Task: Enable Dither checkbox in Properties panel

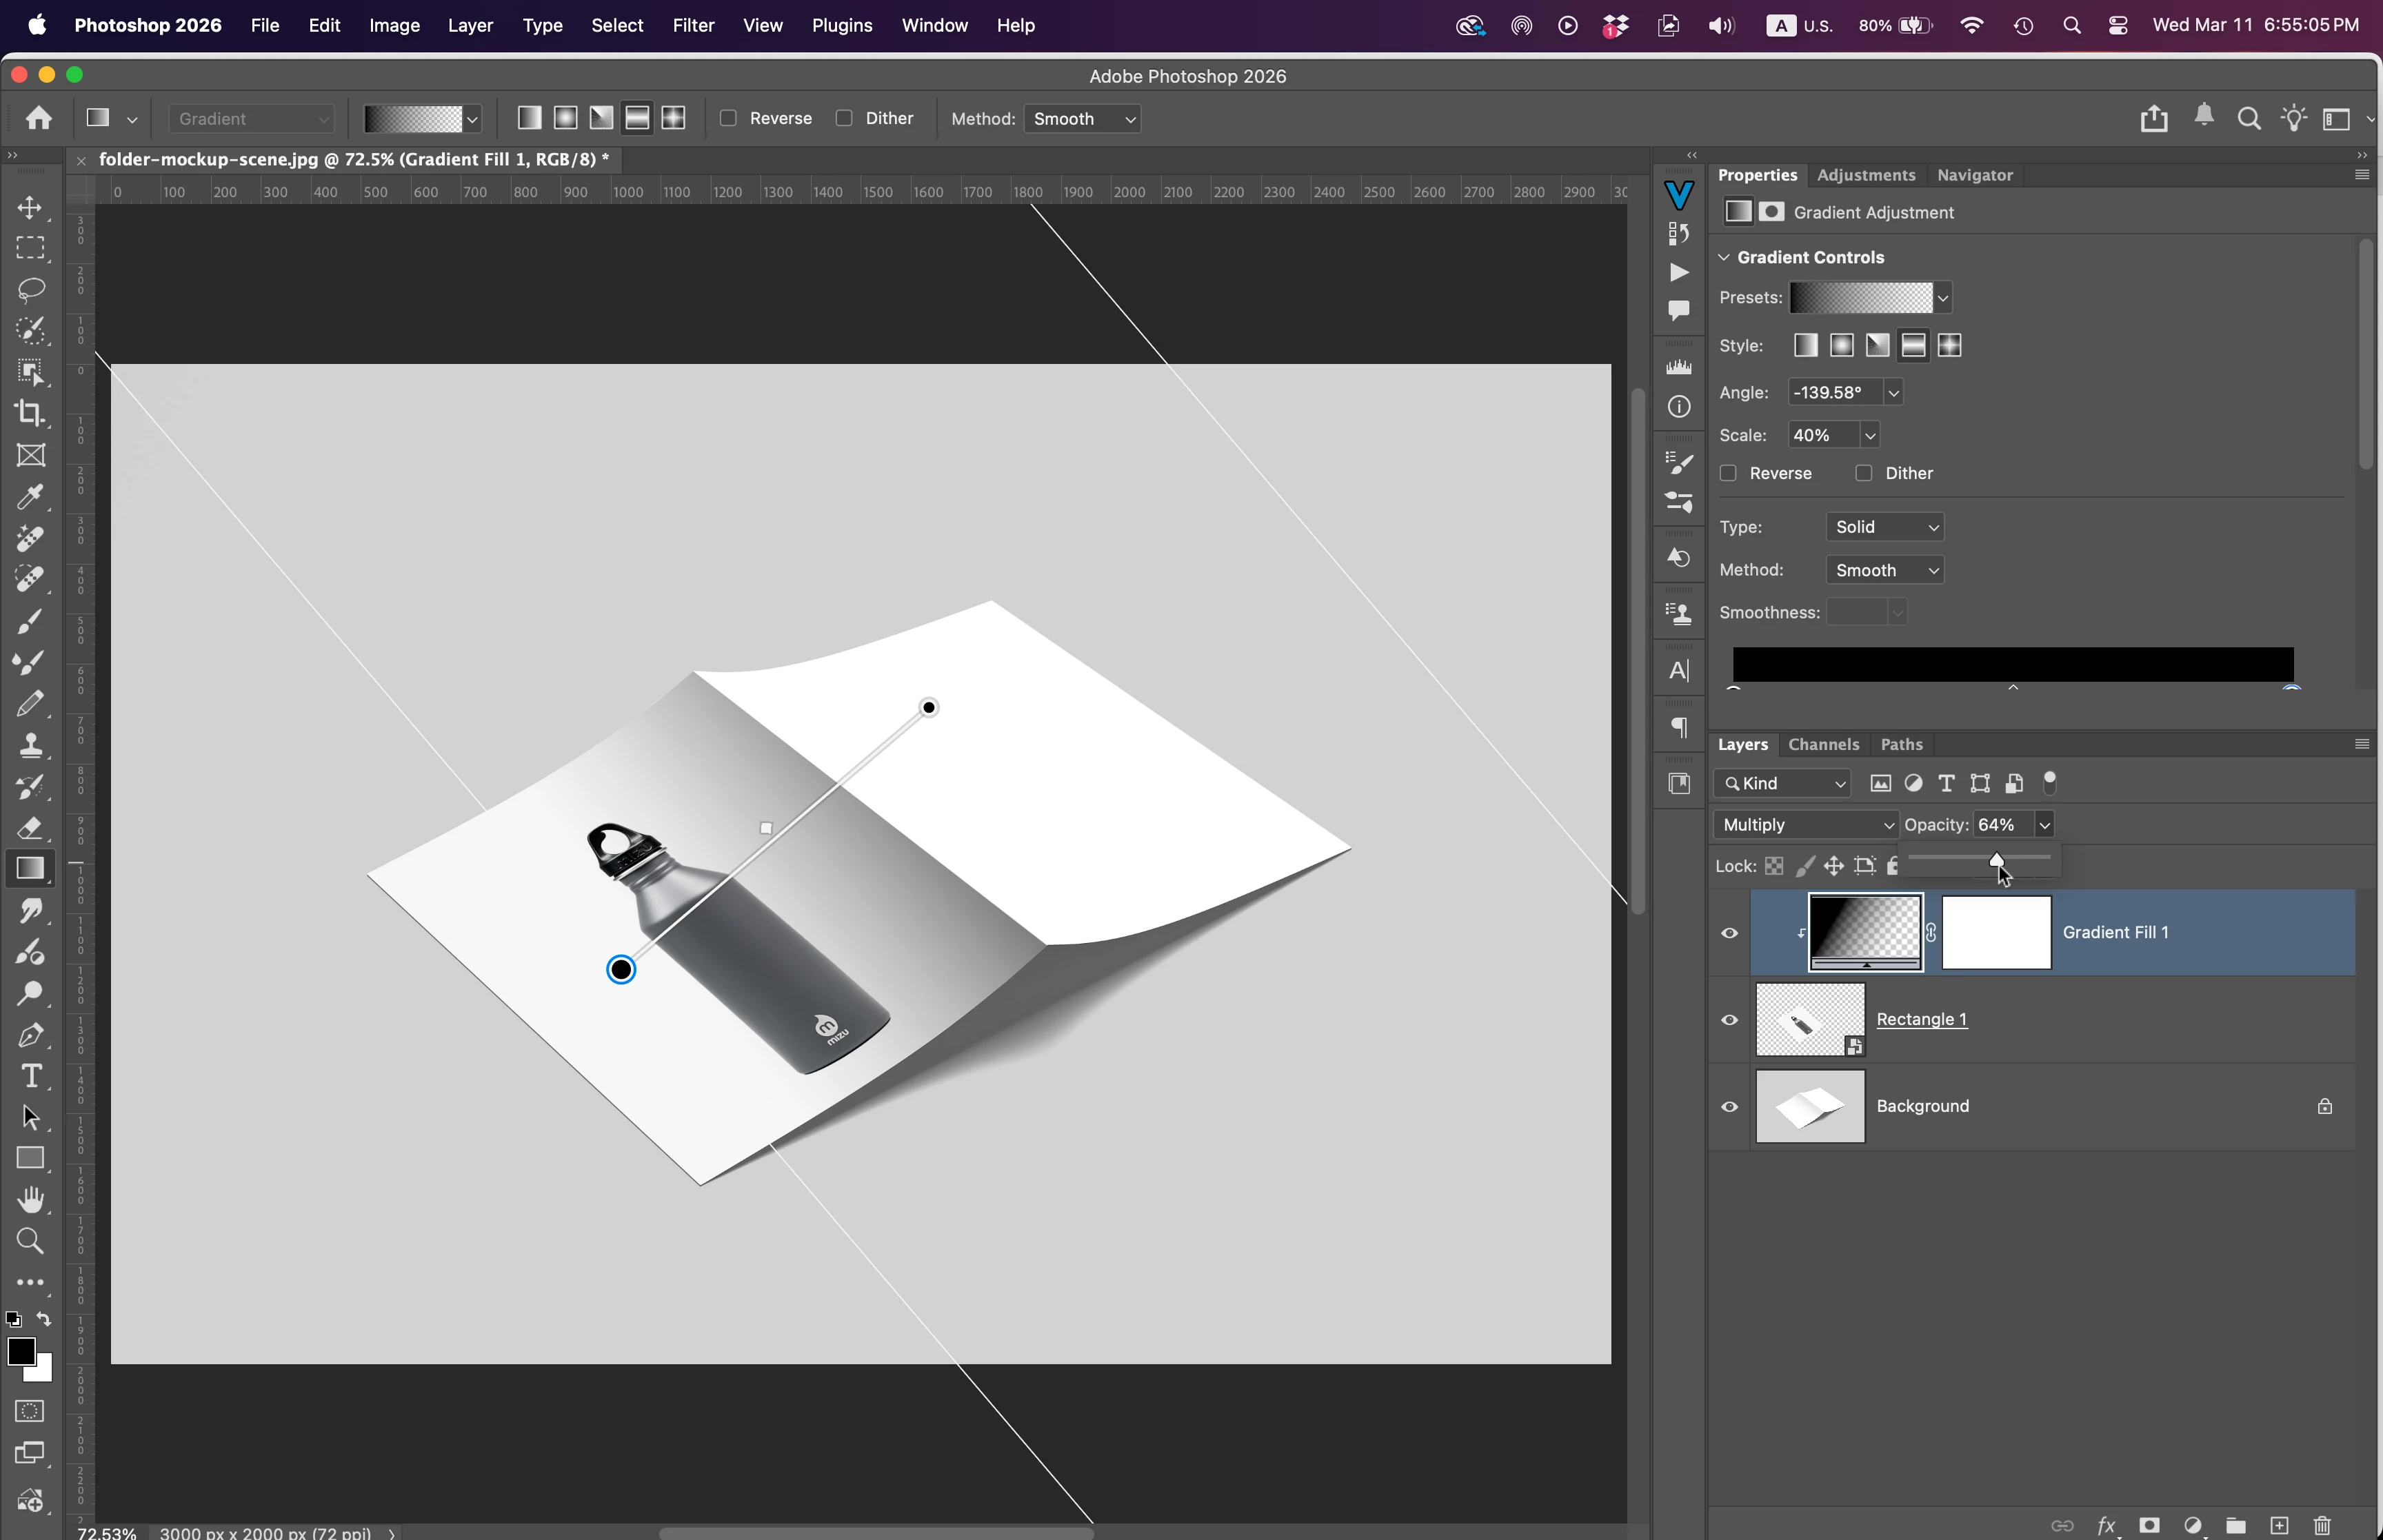Action: coord(1863,473)
